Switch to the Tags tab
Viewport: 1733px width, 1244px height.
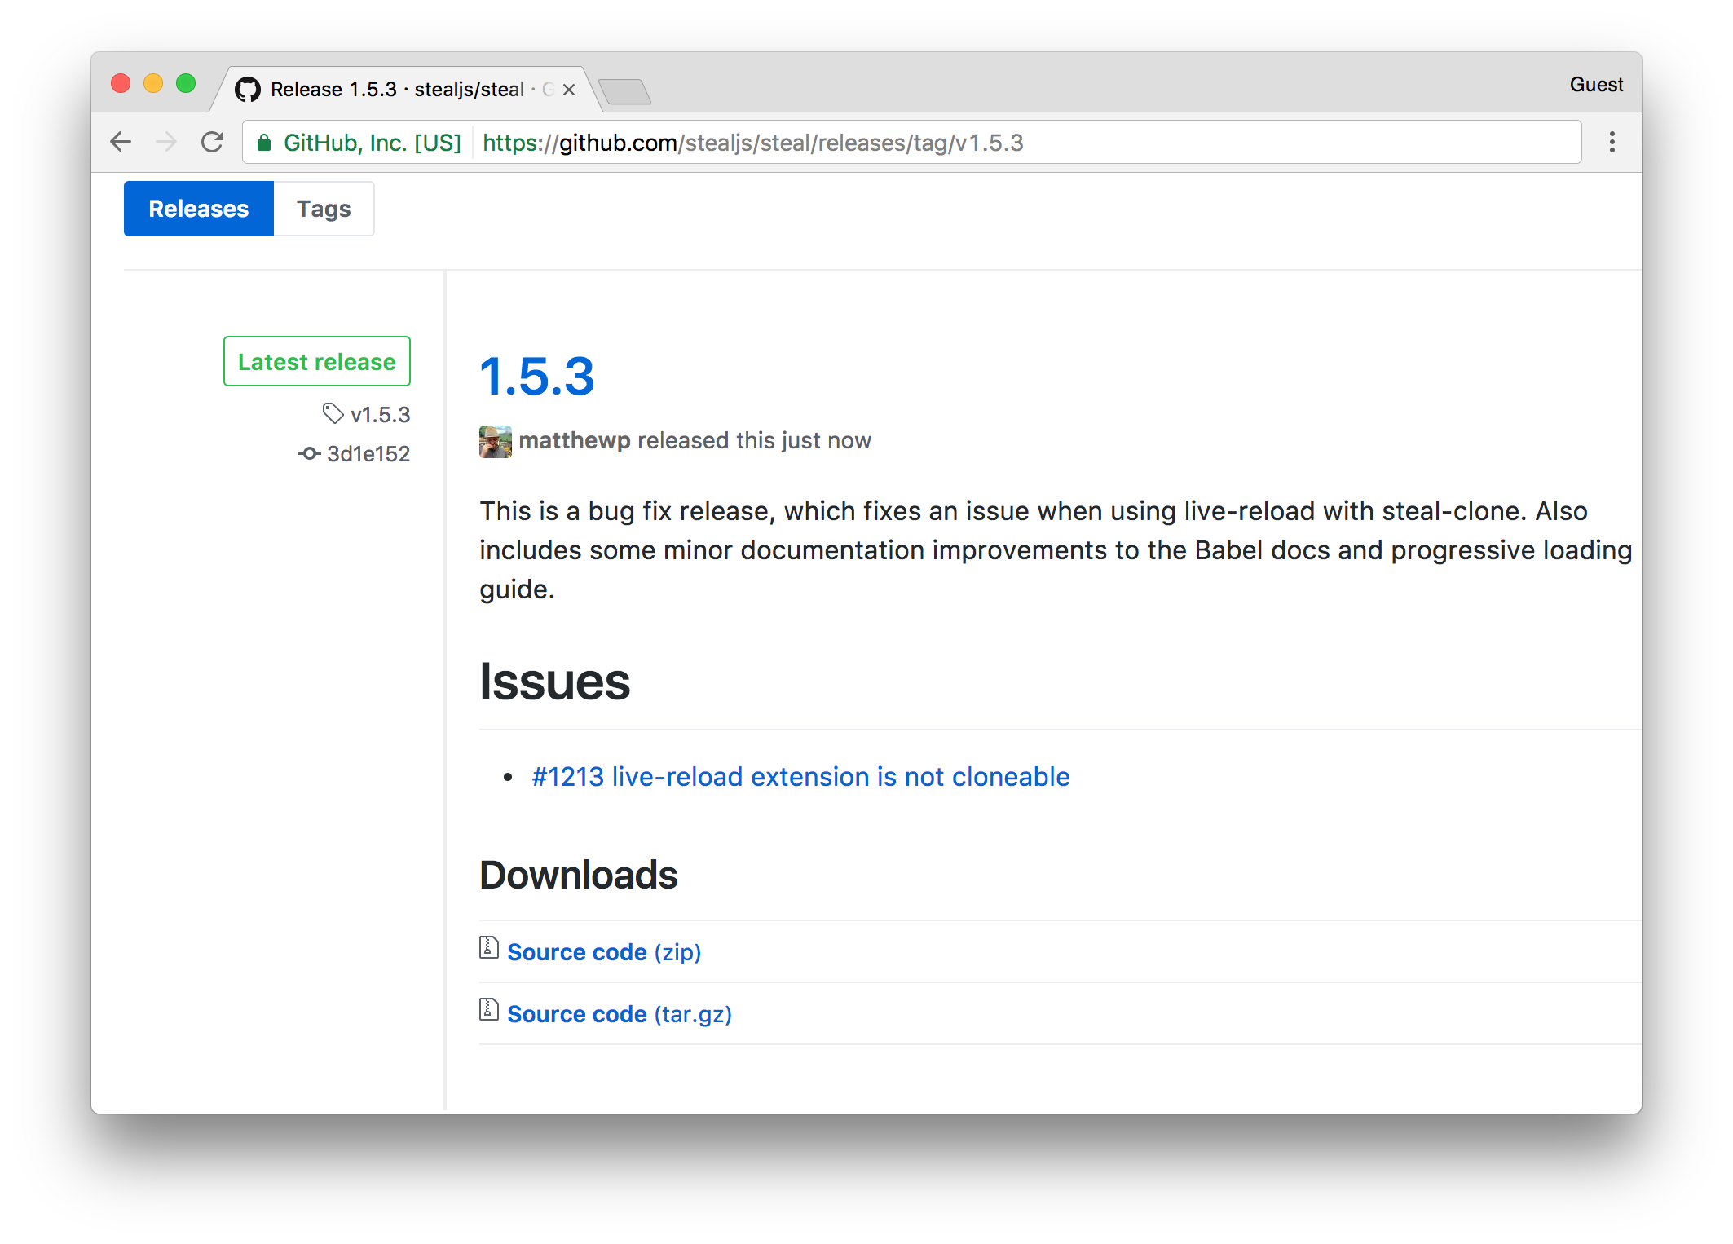pos(324,209)
